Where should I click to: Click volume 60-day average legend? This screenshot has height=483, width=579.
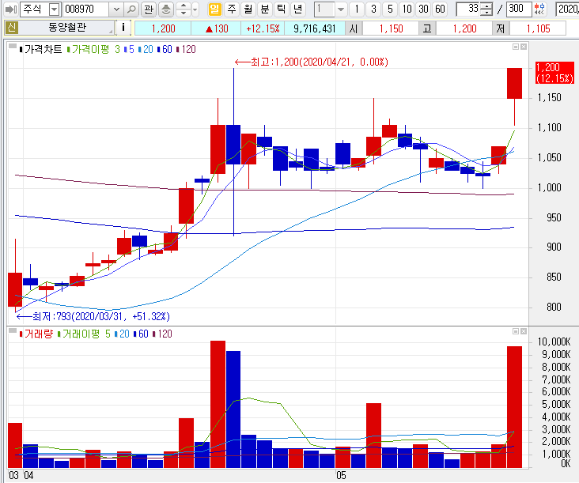pyautogui.click(x=141, y=334)
